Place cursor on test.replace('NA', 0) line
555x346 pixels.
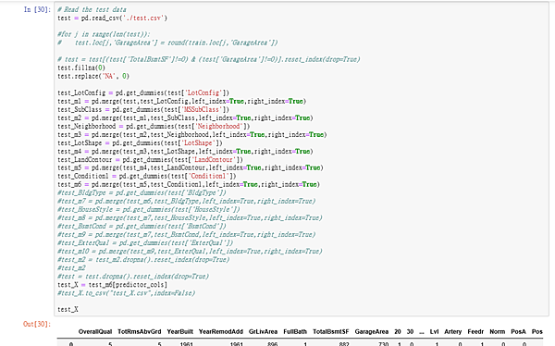(x=93, y=76)
